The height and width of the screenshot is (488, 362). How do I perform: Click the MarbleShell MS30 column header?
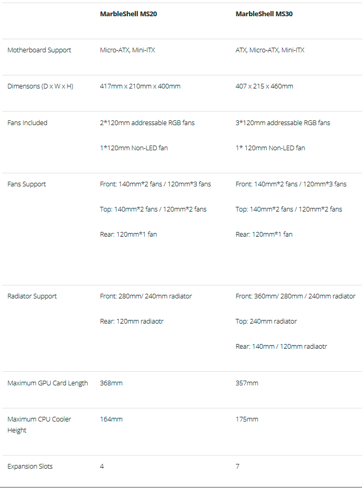[264, 14]
